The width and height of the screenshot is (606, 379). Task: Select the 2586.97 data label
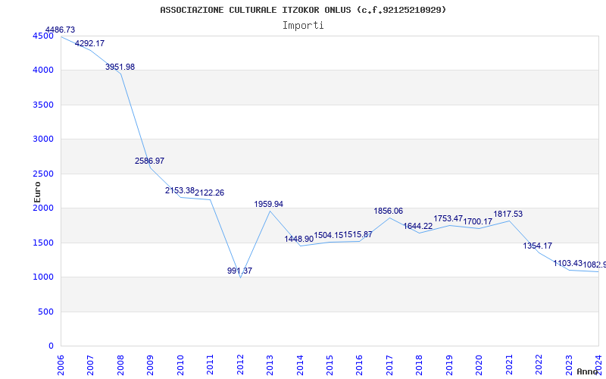149,161
